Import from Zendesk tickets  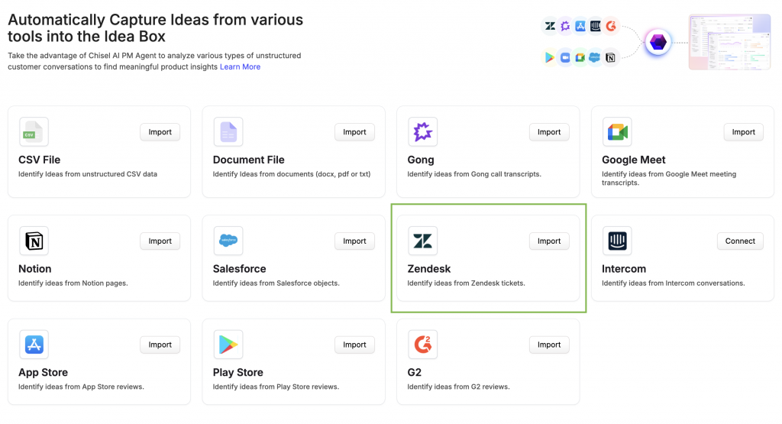pyautogui.click(x=549, y=241)
